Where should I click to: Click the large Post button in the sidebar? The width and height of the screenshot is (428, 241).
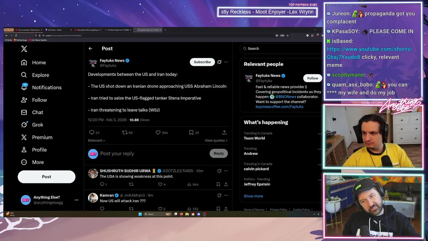click(x=46, y=177)
